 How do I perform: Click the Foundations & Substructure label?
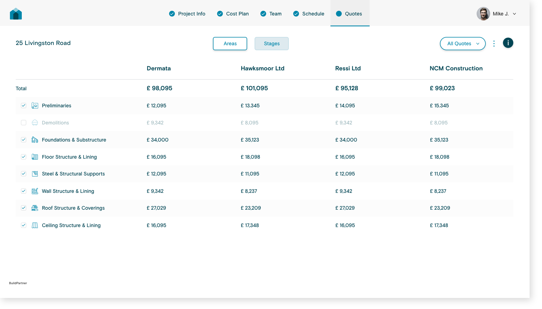coord(74,140)
